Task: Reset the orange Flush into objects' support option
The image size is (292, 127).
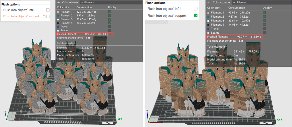Action: point(44,16)
